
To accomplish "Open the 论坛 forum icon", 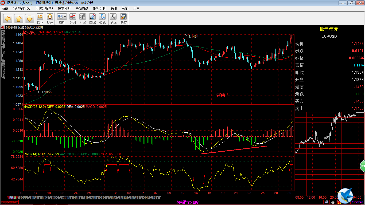I will point(113,19).
